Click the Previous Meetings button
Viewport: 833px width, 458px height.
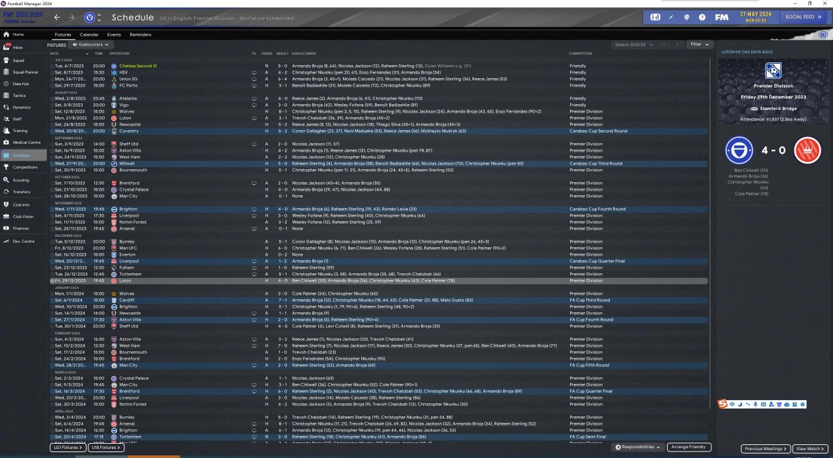tap(766, 449)
